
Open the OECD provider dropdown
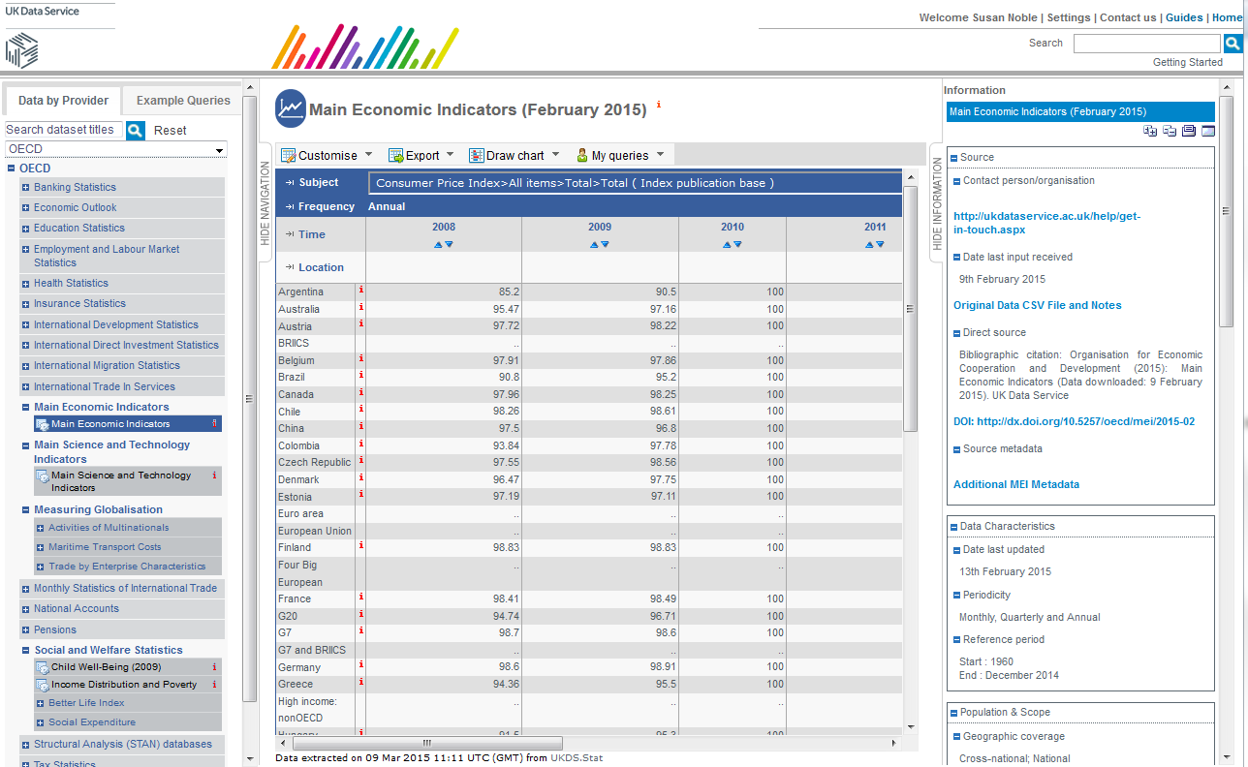point(115,149)
